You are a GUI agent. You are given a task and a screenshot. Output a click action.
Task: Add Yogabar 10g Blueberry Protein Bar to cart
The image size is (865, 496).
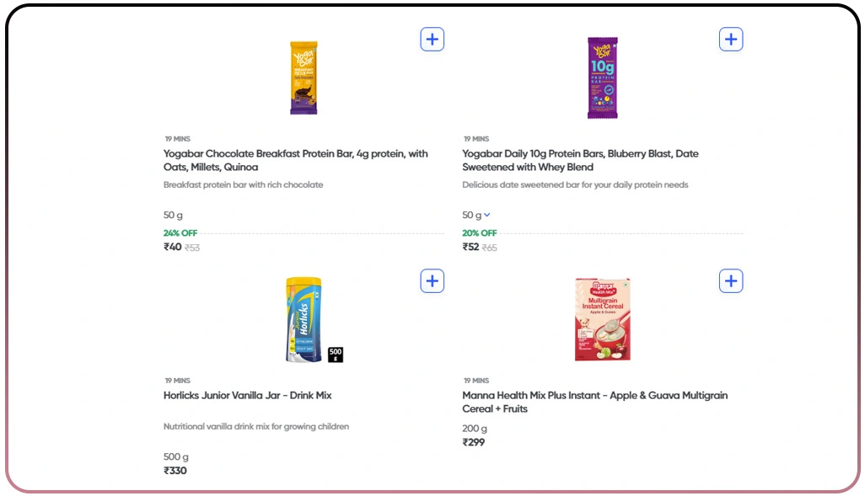click(731, 40)
